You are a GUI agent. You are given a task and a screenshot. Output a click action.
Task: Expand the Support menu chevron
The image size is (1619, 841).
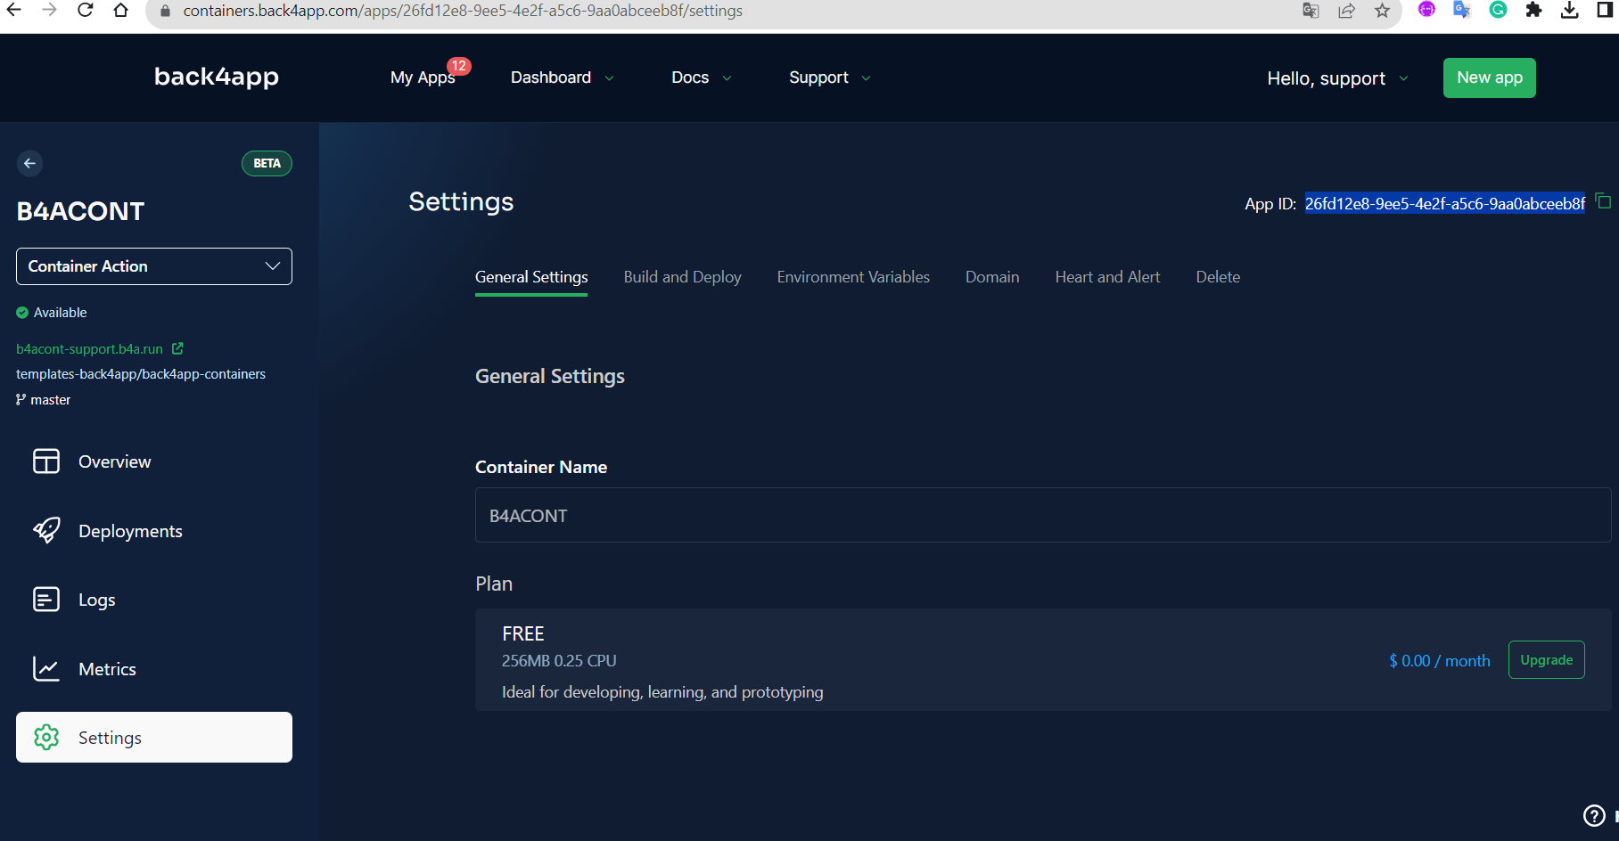[x=866, y=78]
